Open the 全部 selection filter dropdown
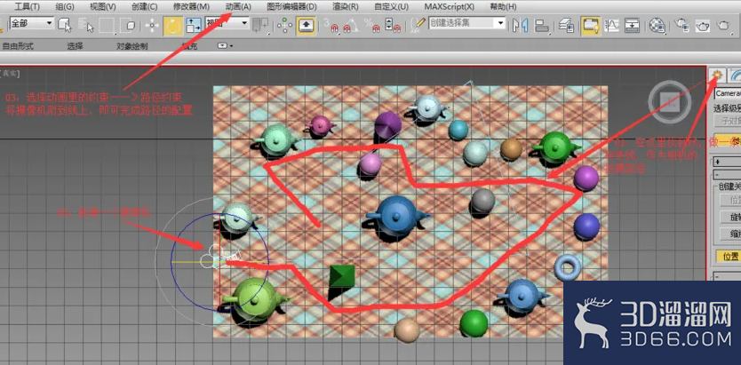The height and width of the screenshot is (365, 741). 32,23
